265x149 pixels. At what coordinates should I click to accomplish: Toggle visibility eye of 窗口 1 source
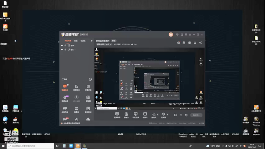click(62, 50)
